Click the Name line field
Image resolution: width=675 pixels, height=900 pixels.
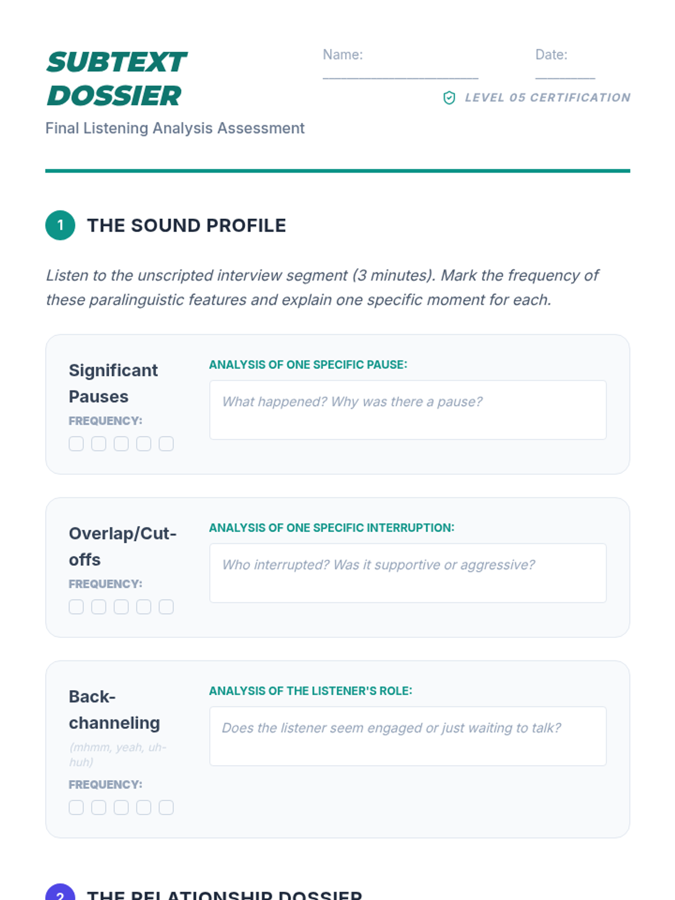(x=400, y=72)
